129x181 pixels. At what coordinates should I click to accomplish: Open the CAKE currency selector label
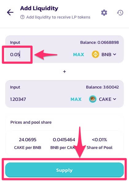105,99
